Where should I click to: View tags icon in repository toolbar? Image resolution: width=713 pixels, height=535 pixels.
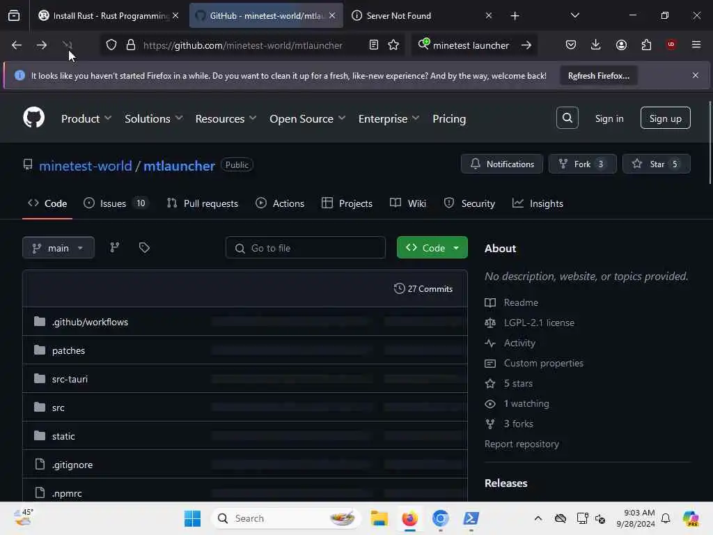(x=144, y=247)
